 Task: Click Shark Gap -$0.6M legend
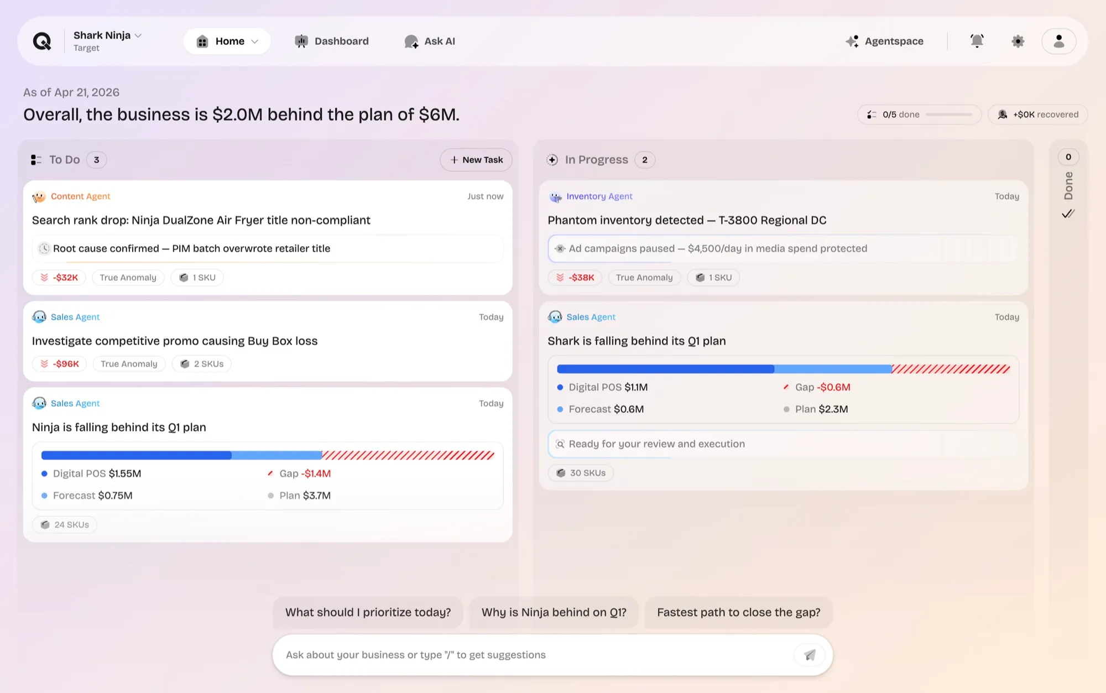click(817, 387)
